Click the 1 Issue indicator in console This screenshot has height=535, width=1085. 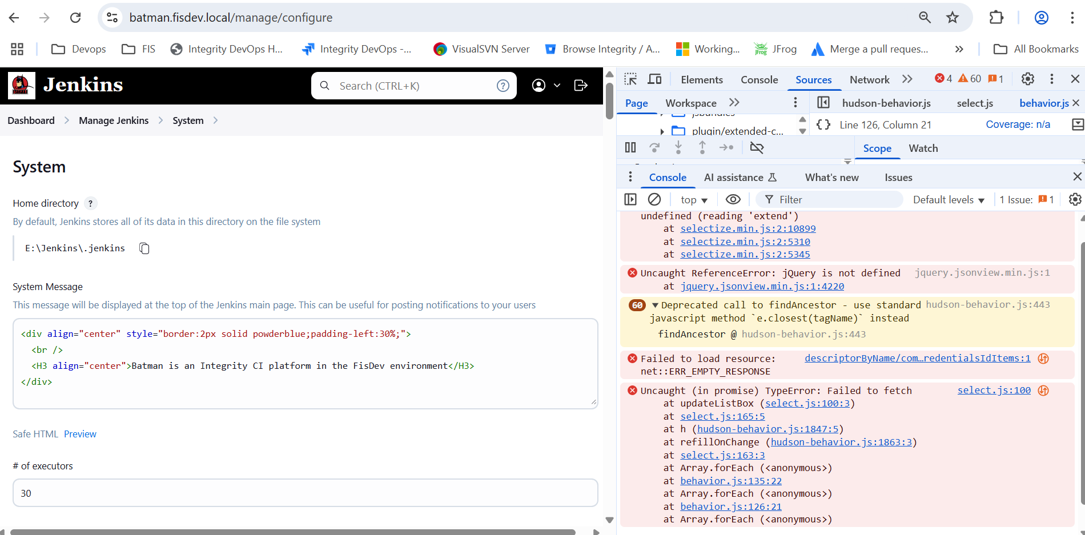click(x=1027, y=200)
